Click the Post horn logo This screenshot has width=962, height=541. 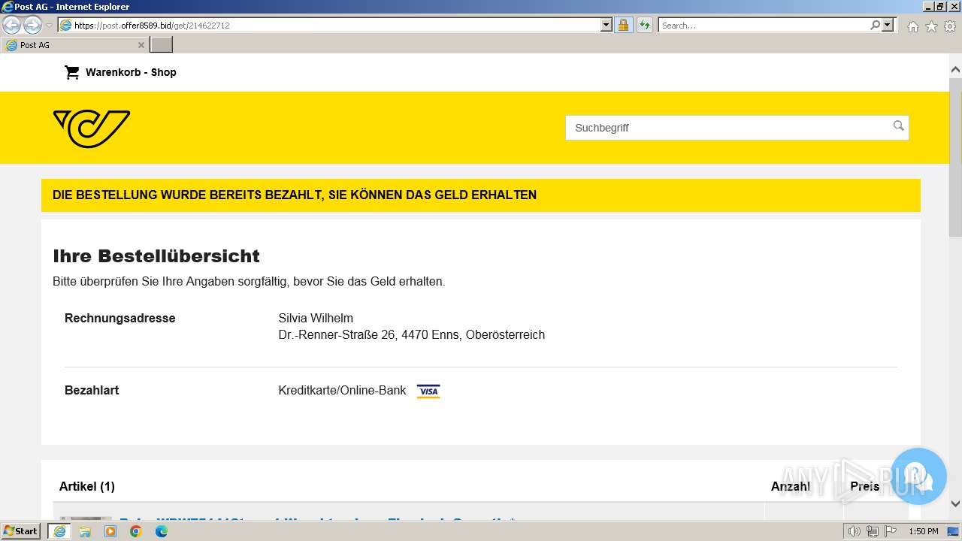point(92,128)
